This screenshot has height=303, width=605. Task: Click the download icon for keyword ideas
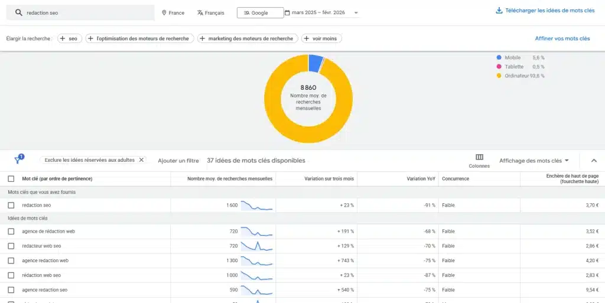(x=499, y=11)
